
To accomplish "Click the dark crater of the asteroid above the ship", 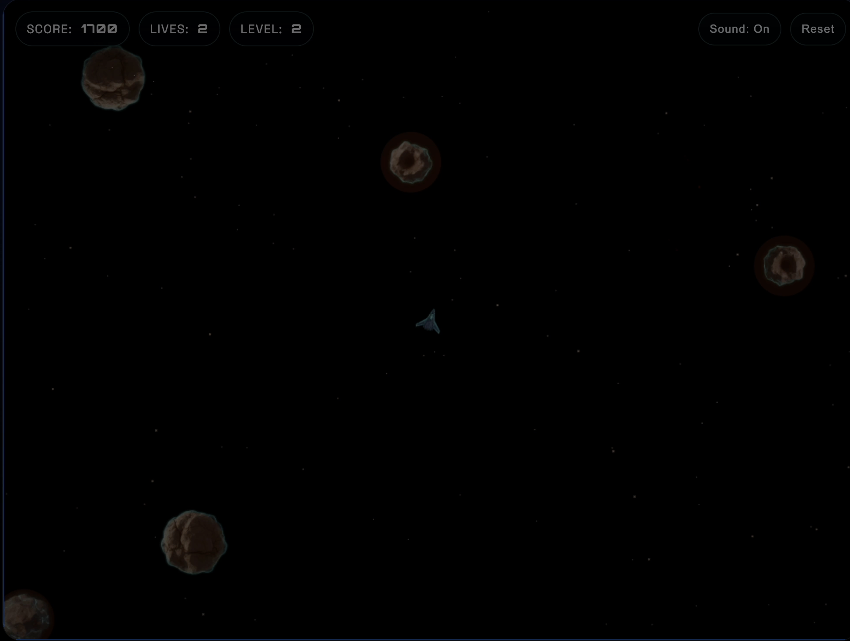I will pos(408,160).
